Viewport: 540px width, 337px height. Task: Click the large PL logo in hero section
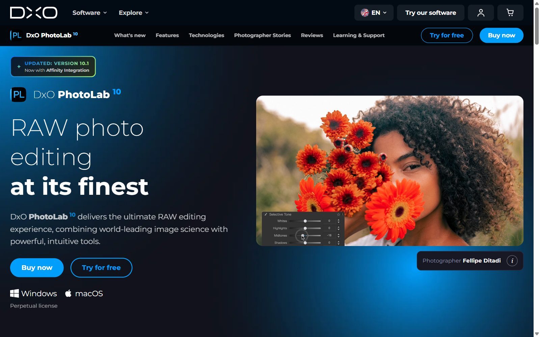tap(18, 95)
